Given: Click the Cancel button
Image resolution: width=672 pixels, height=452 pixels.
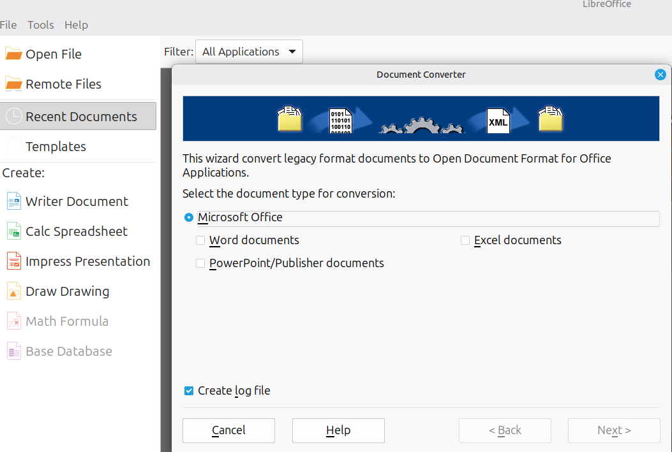Looking at the screenshot, I should (228, 430).
